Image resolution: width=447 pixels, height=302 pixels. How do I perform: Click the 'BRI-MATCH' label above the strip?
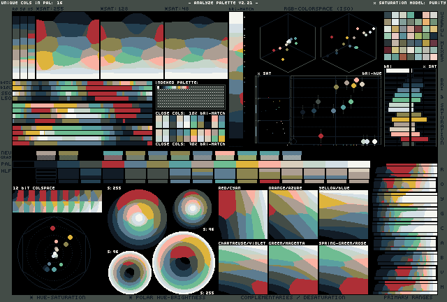(241, 9)
